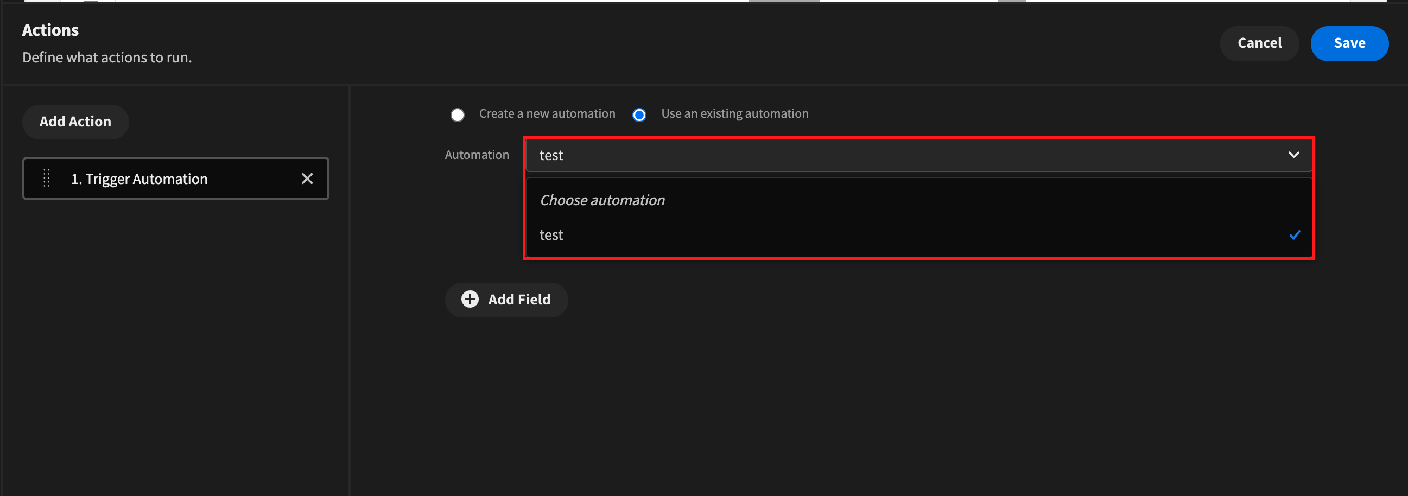Viewport: 1408px width, 496px height.
Task: Click the chevron on the Automation dropdown
Action: 1293,155
